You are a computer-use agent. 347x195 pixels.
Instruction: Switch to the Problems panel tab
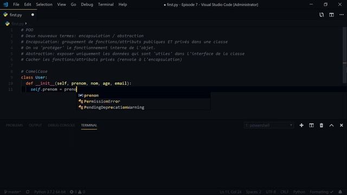tap(15, 125)
